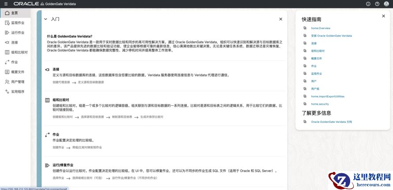Open 用户管理 in the sidebar

click(x=15, y=82)
